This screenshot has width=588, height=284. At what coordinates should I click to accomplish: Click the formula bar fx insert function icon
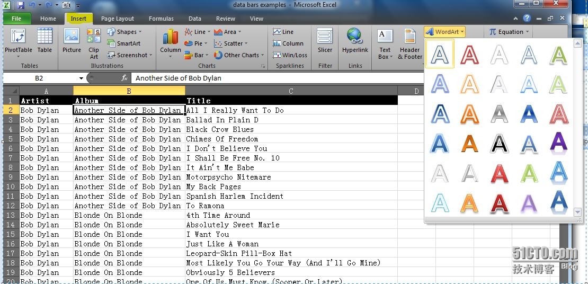124,78
